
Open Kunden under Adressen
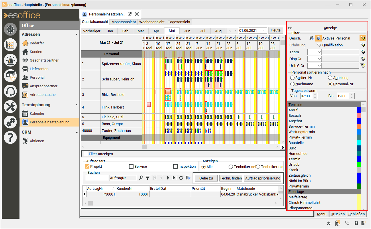[36, 52]
